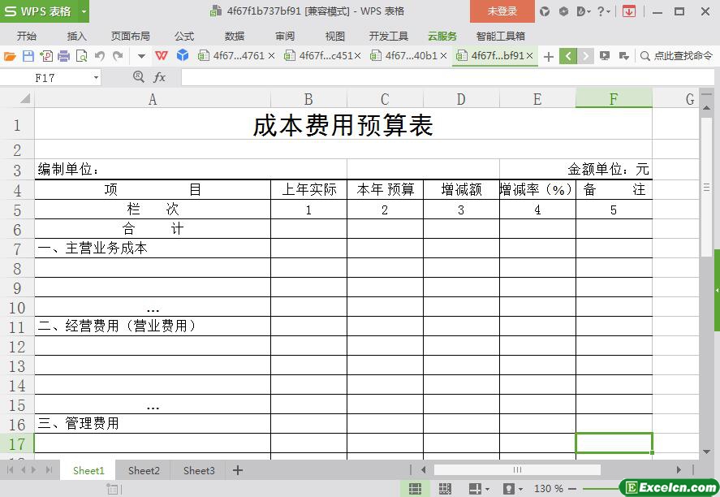
Task: Switch to normal view in the status bar
Action: point(415,489)
